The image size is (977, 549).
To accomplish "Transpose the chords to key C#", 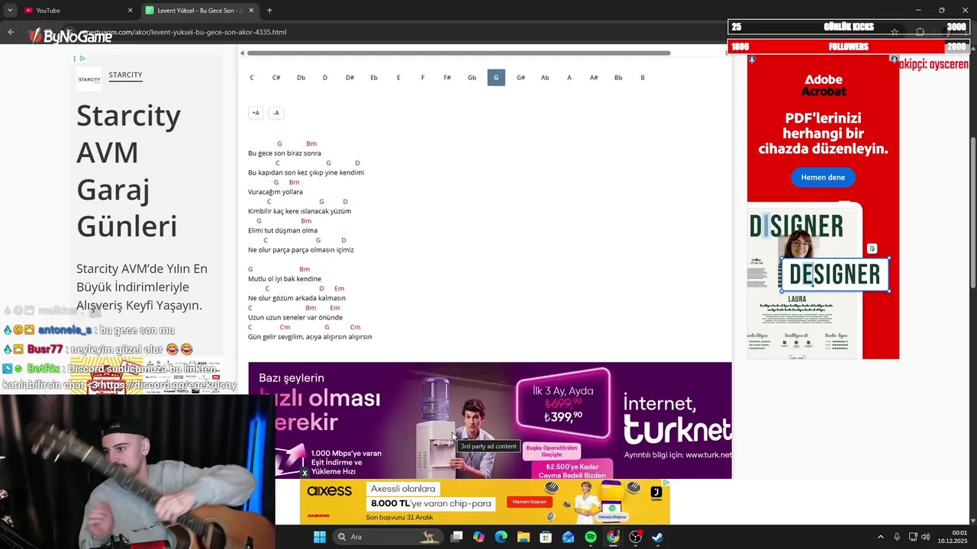I will point(276,77).
